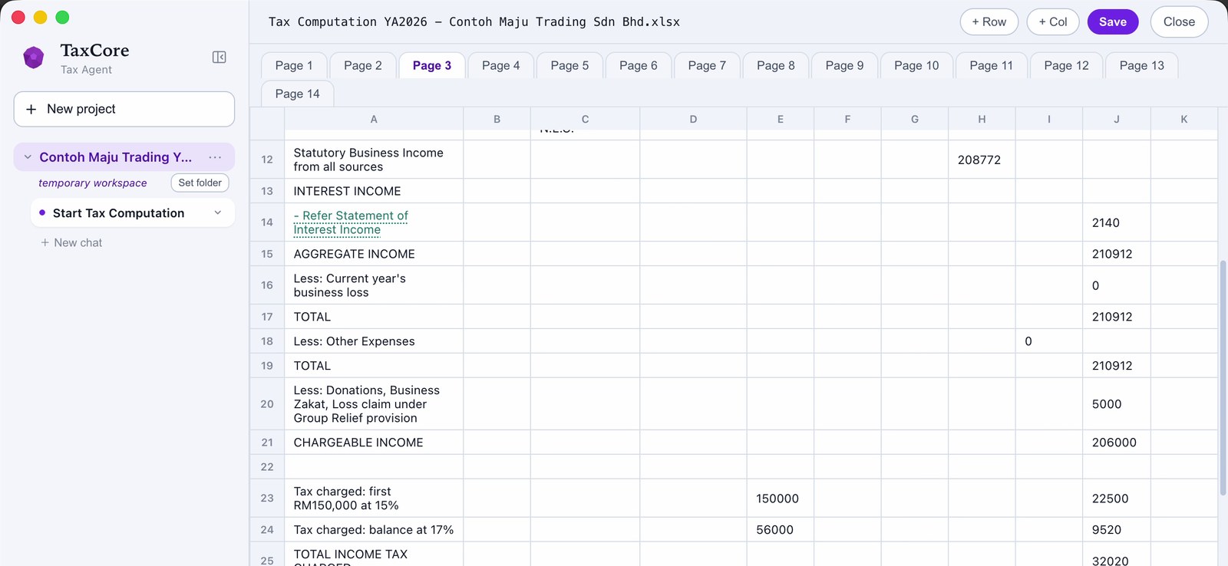This screenshot has height=566, width=1228.
Task: Close the spreadsheet viewer
Action: pos(1179,22)
